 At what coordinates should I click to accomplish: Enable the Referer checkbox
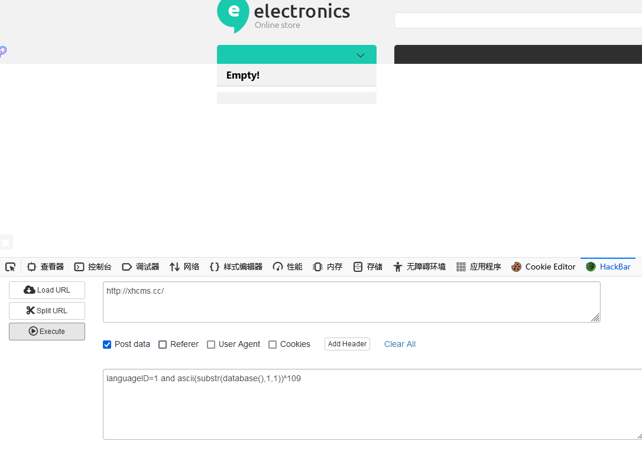163,345
